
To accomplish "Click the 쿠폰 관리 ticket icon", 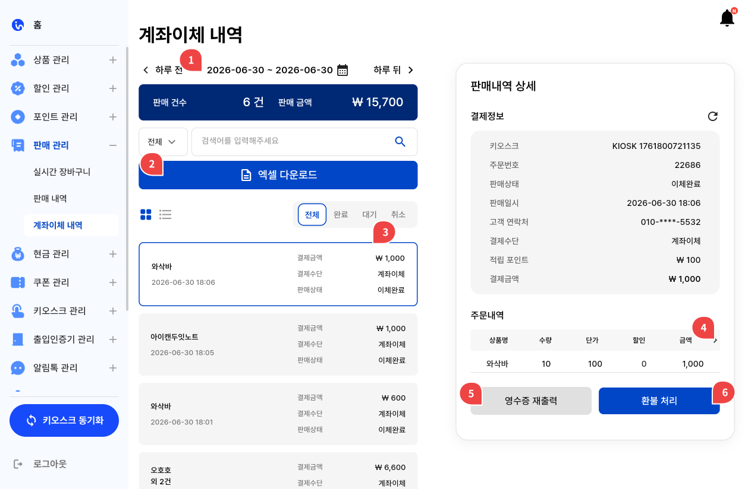I will click(x=18, y=282).
